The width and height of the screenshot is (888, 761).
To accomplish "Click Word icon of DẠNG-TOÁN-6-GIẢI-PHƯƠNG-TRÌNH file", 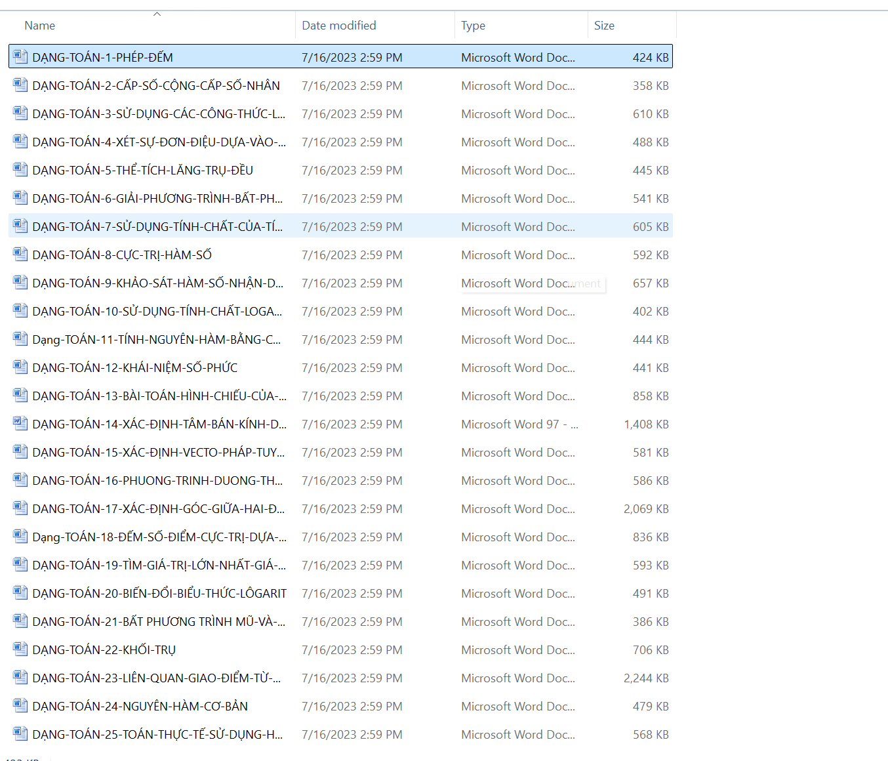I will [x=20, y=197].
